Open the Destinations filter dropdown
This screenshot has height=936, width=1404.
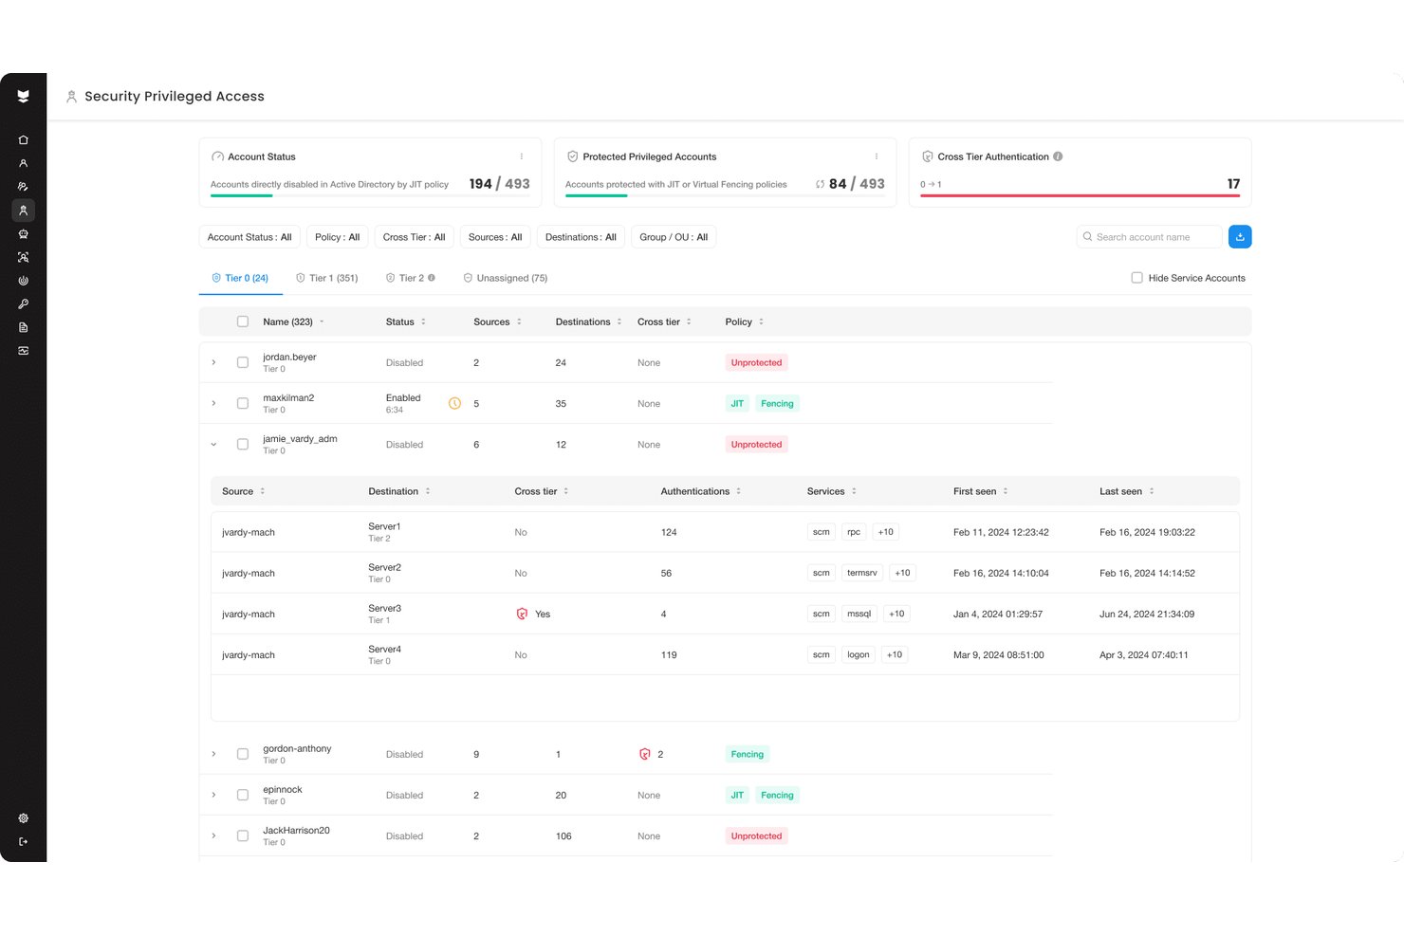[x=581, y=237]
